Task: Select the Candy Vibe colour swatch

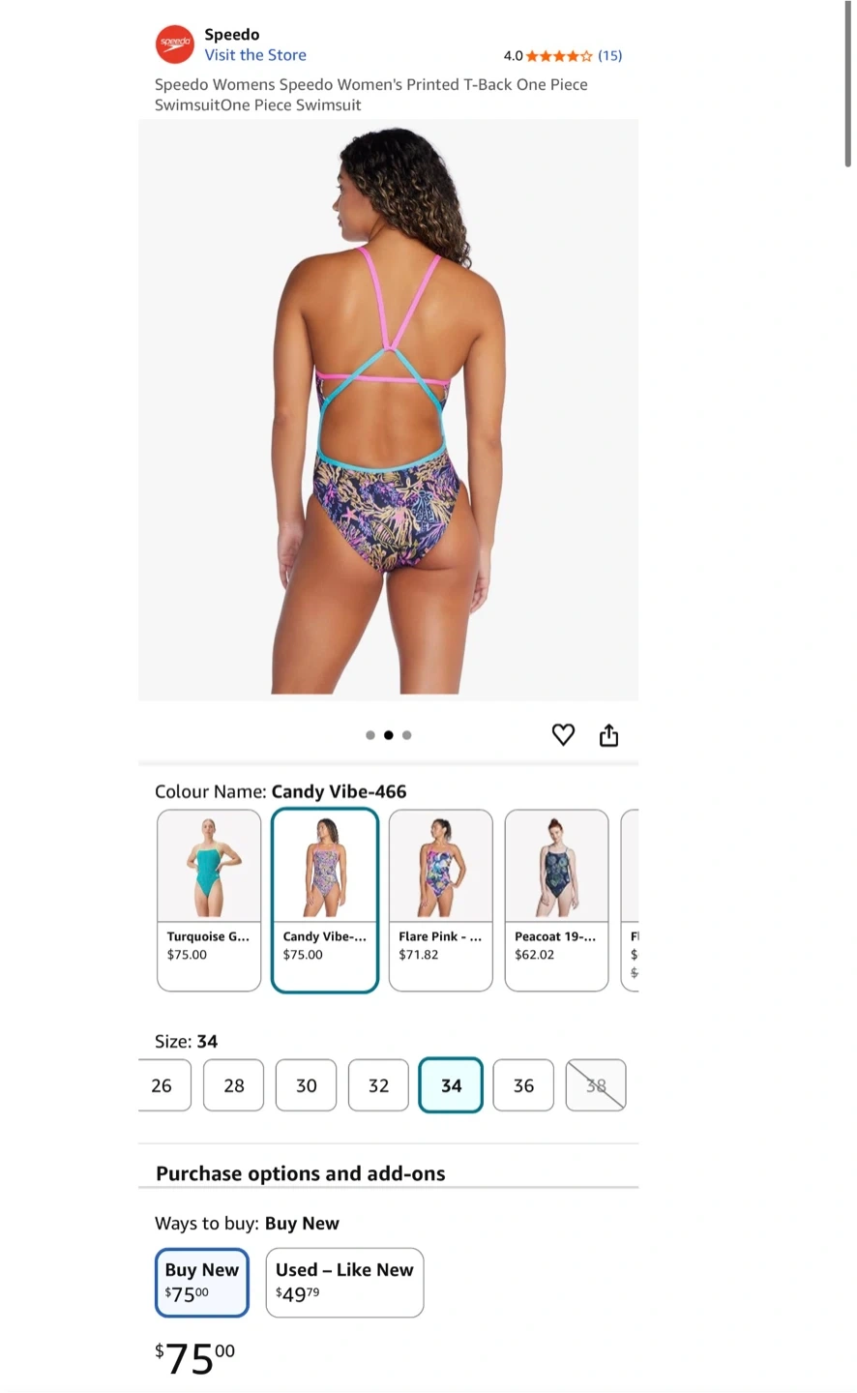Action: coord(325,901)
